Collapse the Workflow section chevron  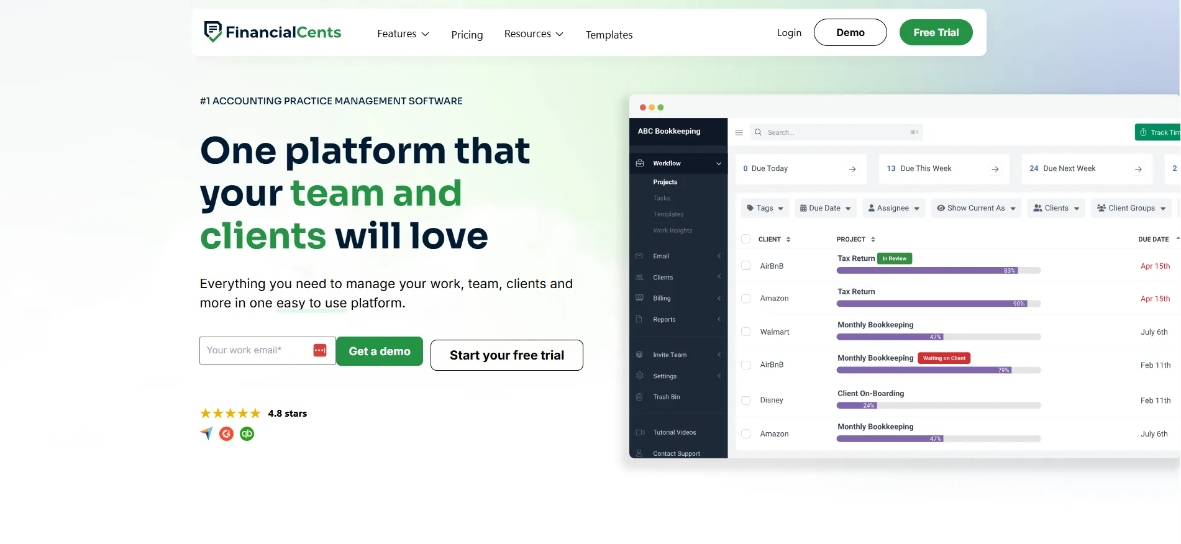click(719, 163)
